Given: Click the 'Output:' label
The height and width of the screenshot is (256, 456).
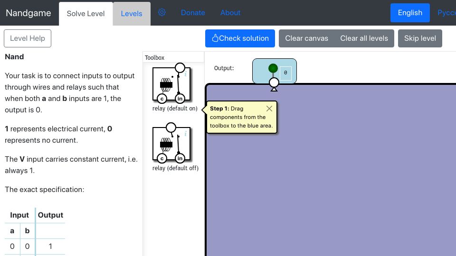Looking at the screenshot, I should coord(224,68).
